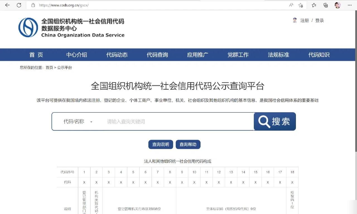Add this page to favorites star icon
The height and width of the screenshot is (214, 357).
[300, 5]
